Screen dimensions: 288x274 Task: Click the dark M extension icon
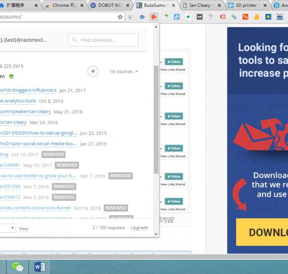point(200,17)
